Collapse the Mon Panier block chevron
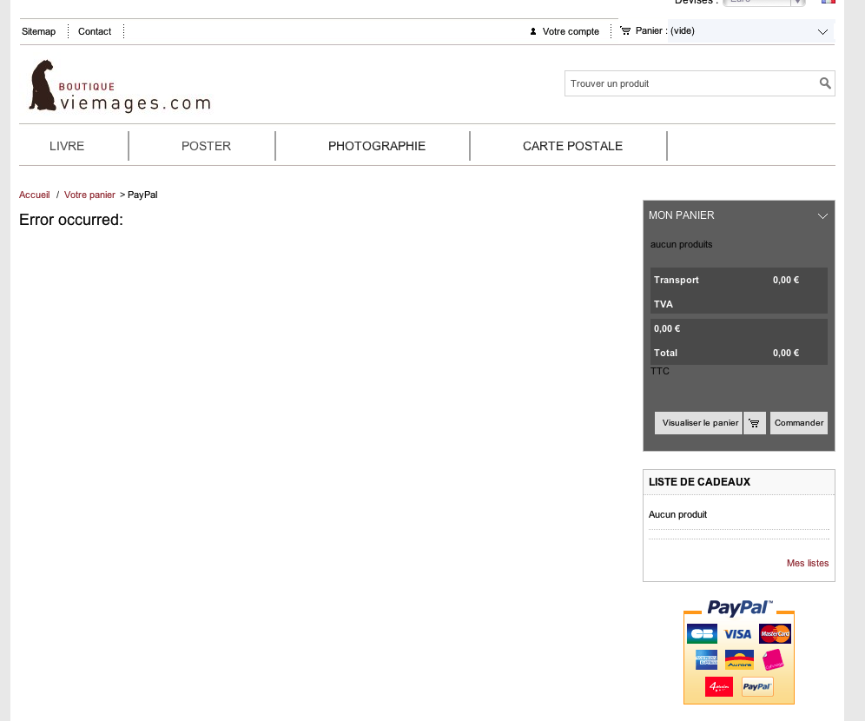This screenshot has width=865, height=721. (x=822, y=215)
